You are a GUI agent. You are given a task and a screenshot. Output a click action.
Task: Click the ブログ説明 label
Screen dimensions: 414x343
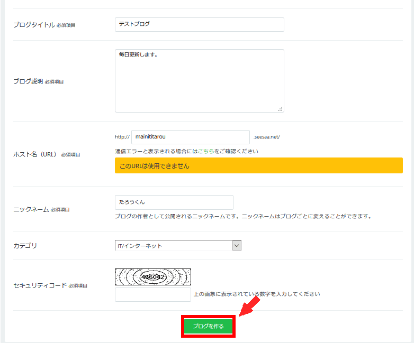(x=28, y=81)
